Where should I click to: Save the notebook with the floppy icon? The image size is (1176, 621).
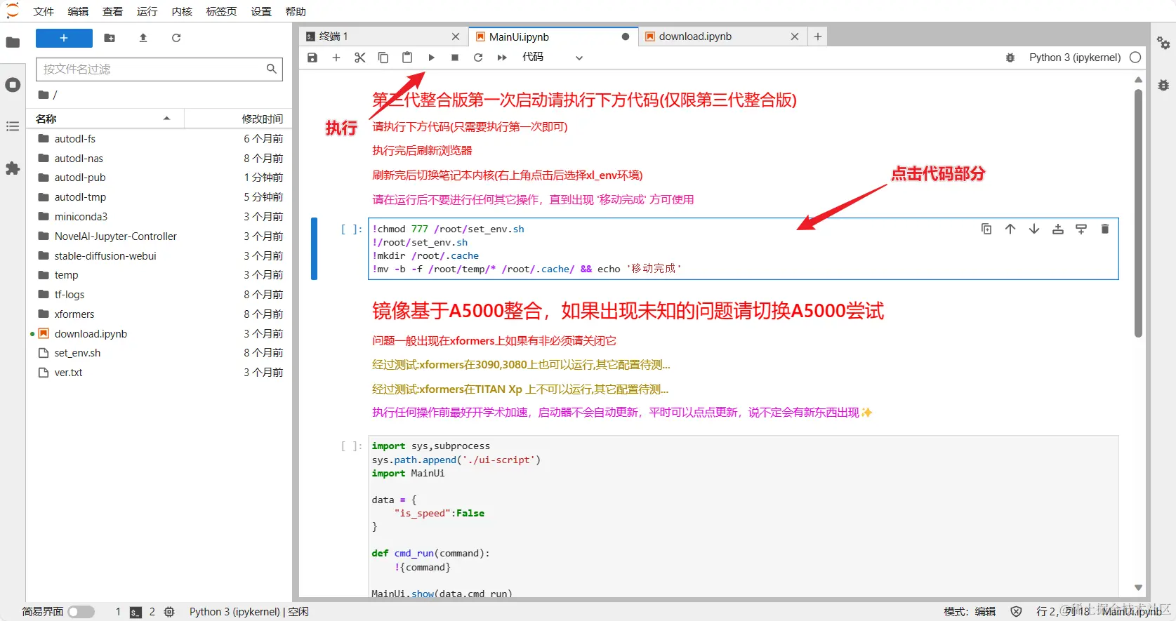[x=312, y=58]
